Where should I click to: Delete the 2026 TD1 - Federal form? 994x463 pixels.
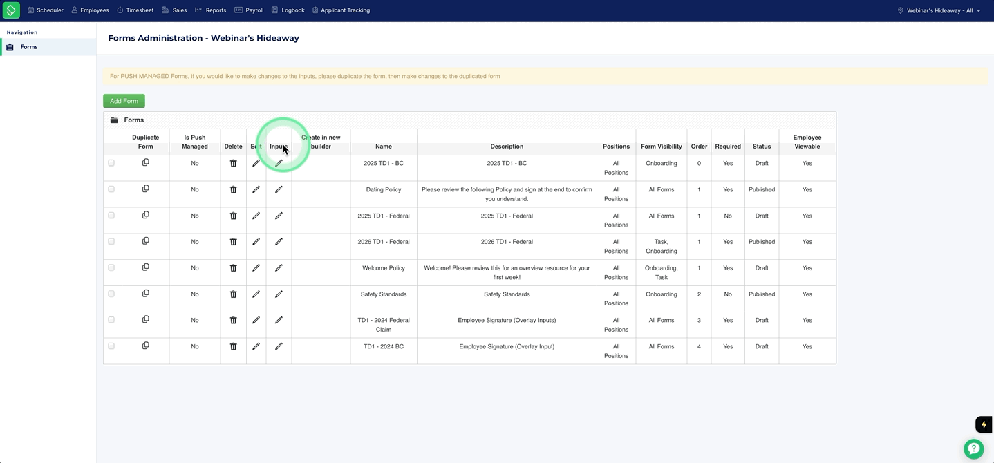pos(233,242)
